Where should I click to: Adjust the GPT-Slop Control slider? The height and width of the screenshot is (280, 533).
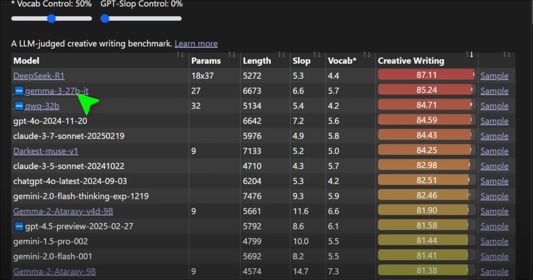(x=141, y=19)
